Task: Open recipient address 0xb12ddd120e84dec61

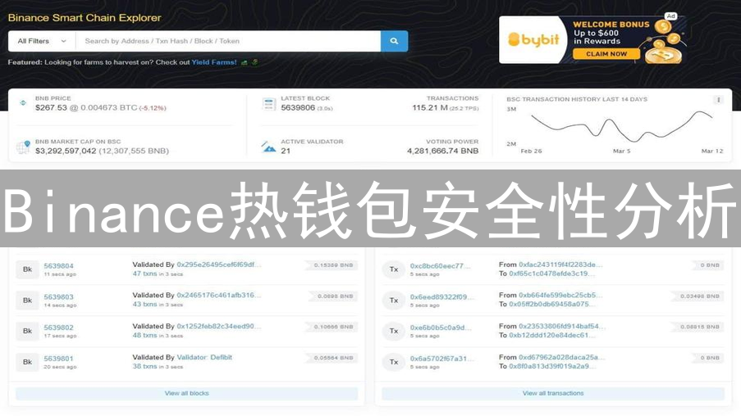Action: 551,336
